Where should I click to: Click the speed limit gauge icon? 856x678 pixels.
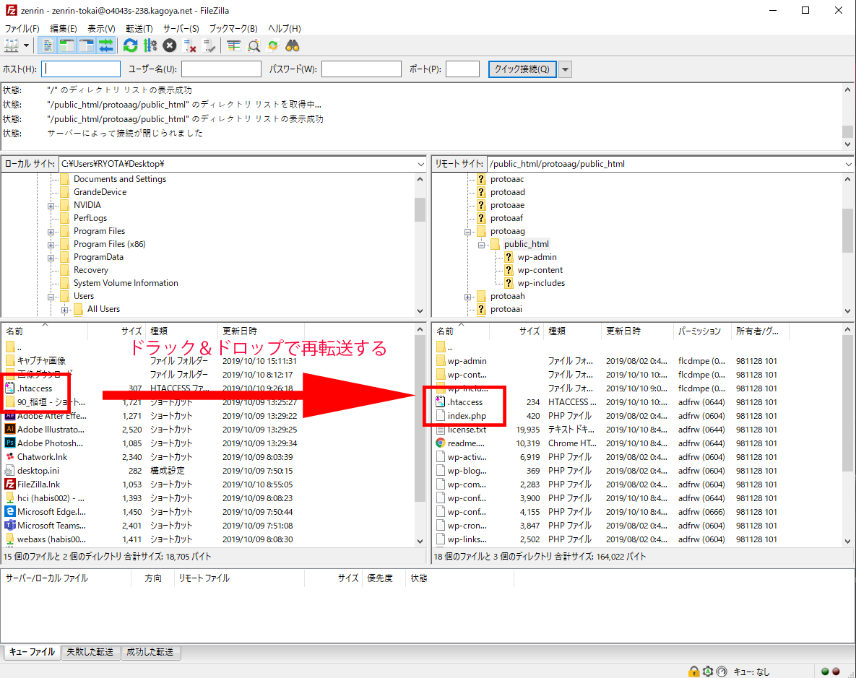point(719,671)
